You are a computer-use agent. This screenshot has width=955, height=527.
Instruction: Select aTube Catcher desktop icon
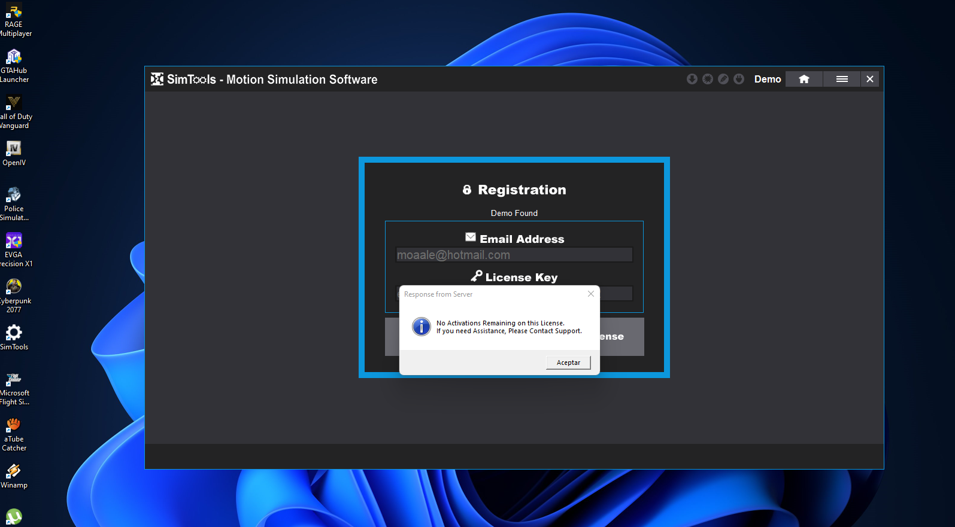point(14,435)
